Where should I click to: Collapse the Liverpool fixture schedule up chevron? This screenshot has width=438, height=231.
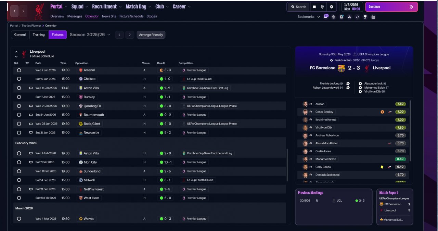coord(16,52)
